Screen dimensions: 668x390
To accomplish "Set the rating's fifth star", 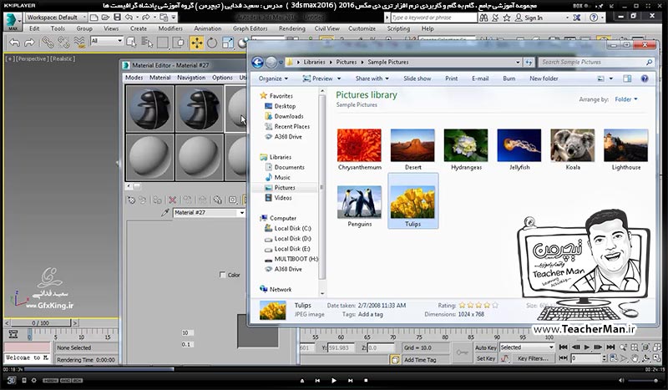I will pyautogui.click(x=494, y=305).
